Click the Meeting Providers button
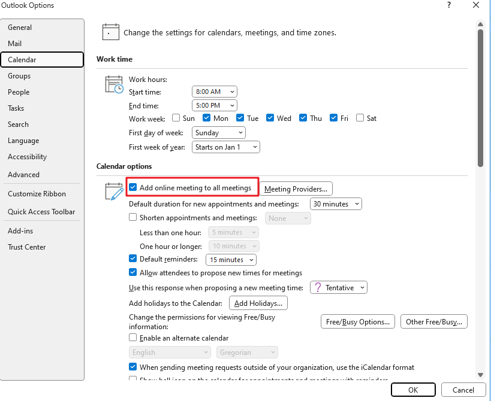The height and width of the screenshot is (401, 491). (296, 189)
